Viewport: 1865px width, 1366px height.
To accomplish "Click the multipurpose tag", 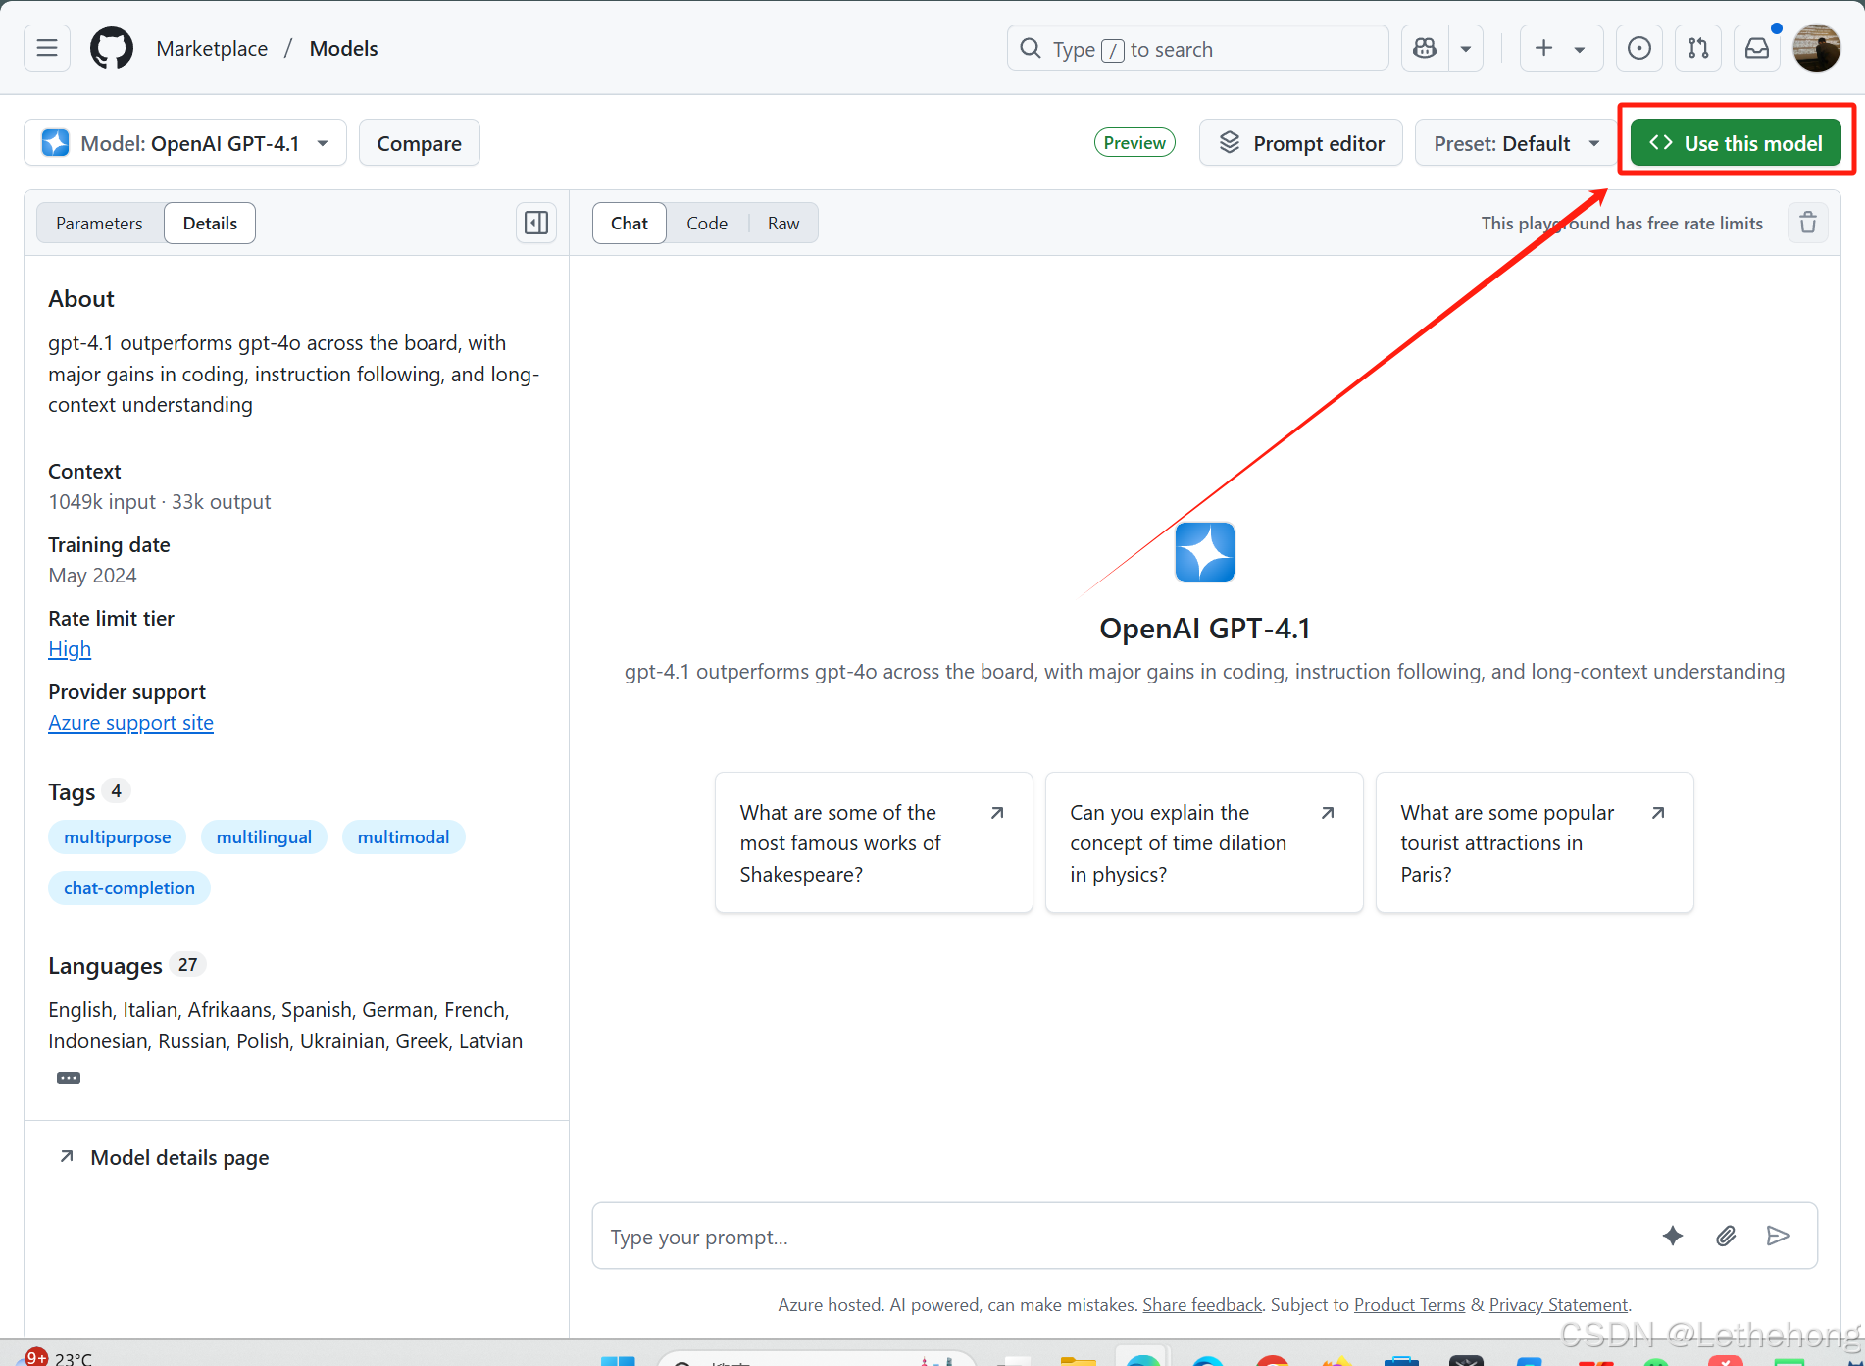I will click(117, 836).
